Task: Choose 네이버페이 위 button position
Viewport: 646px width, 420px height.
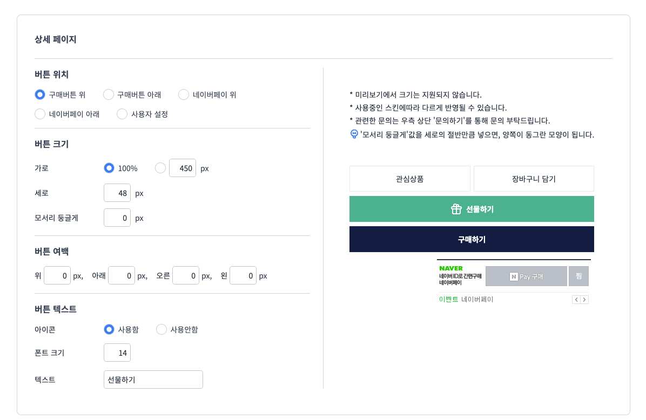Action: 184,94
